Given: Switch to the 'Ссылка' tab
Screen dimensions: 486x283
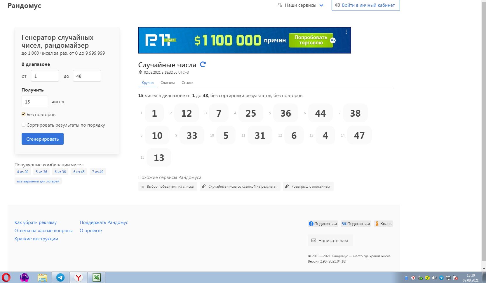Looking at the screenshot, I should (x=187, y=83).
